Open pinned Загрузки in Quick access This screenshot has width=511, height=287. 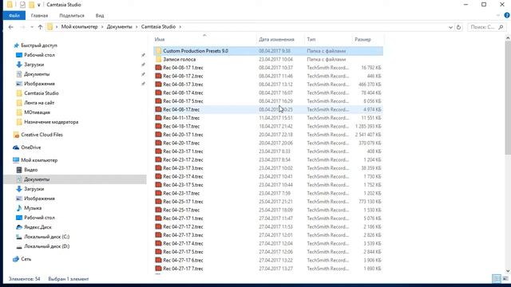pos(34,65)
